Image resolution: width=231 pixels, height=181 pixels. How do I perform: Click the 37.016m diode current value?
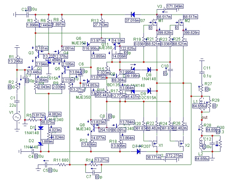coord(132,20)
